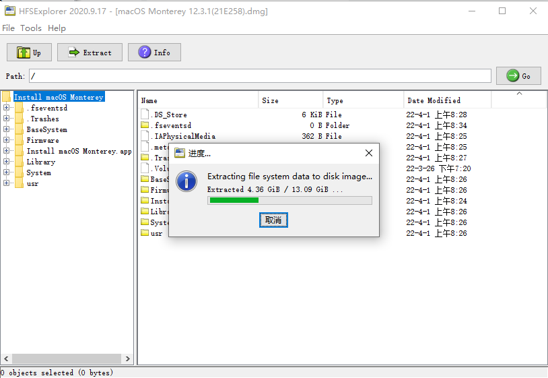Viewport: 548px width, 378px height.
Task: Click the Extract toolbar button
Action: (x=90, y=53)
